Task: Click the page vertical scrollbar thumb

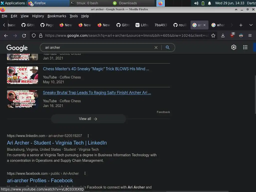Action: (255, 94)
